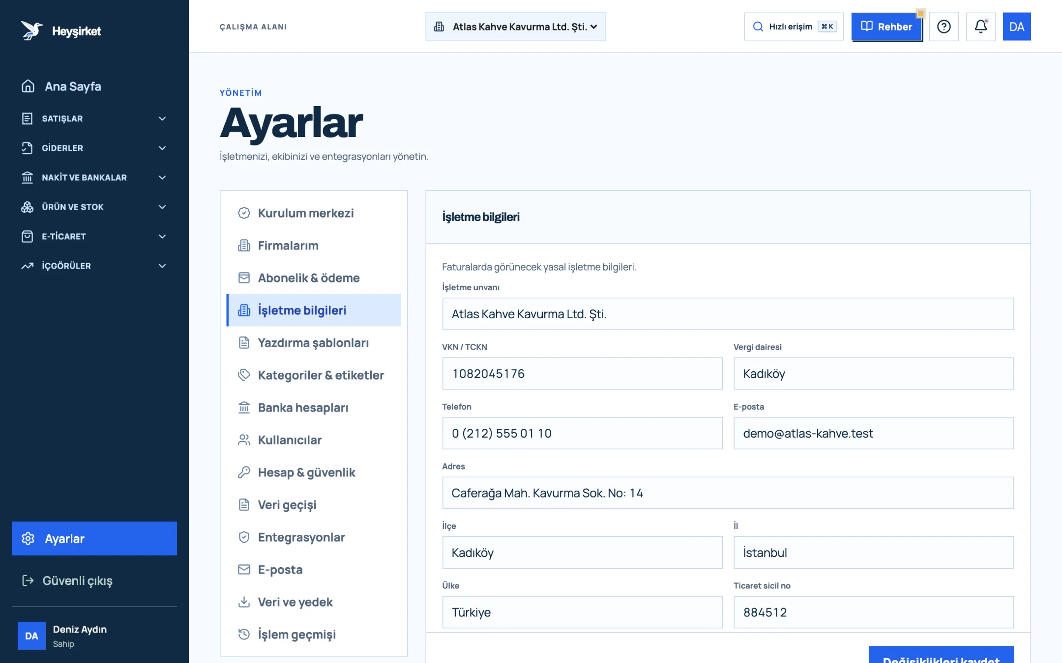Click the Ticaret sicil no field

point(874,612)
